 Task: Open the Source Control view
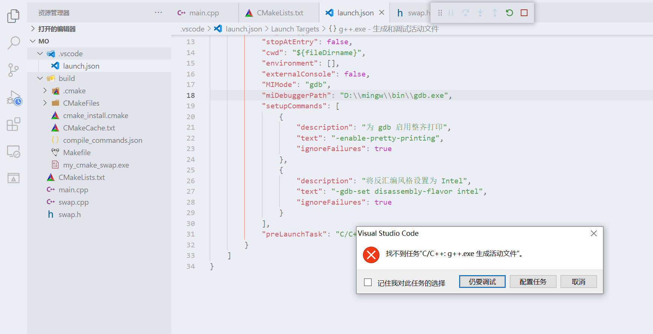[14, 70]
